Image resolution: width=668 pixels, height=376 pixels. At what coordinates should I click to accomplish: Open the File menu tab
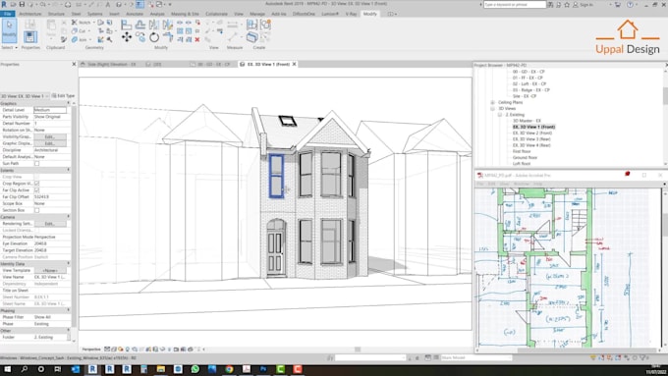click(x=7, y=14)
